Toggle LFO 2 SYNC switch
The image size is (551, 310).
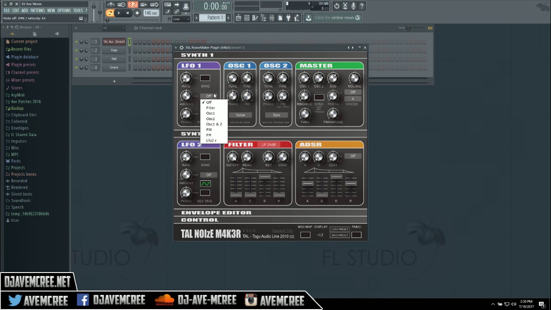point(205,157)
